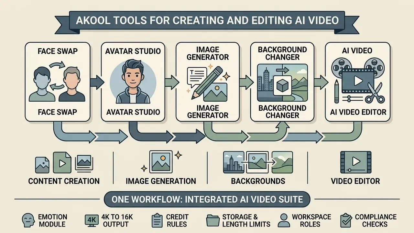Click the "AI VIDEO EDITOR" caption

point(358,112)
